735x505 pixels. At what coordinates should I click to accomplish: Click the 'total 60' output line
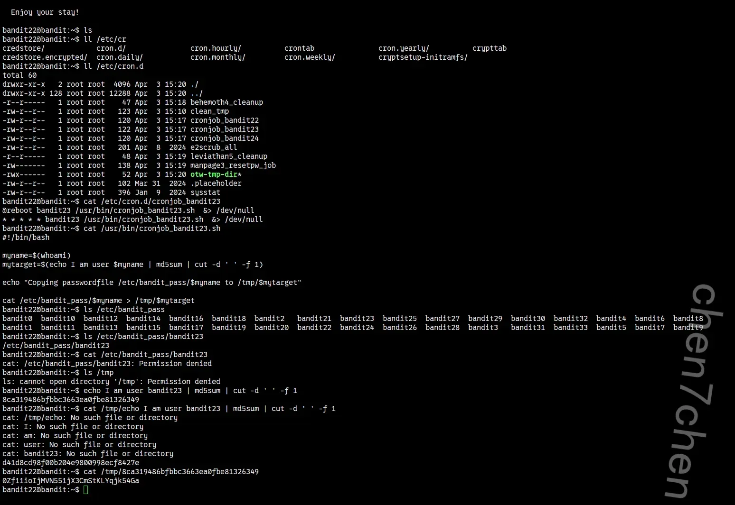coord(19,75)
